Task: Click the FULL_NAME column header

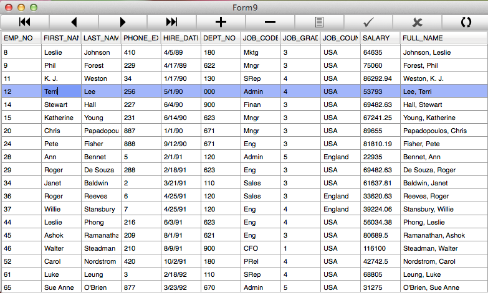Action: (444, 38)
